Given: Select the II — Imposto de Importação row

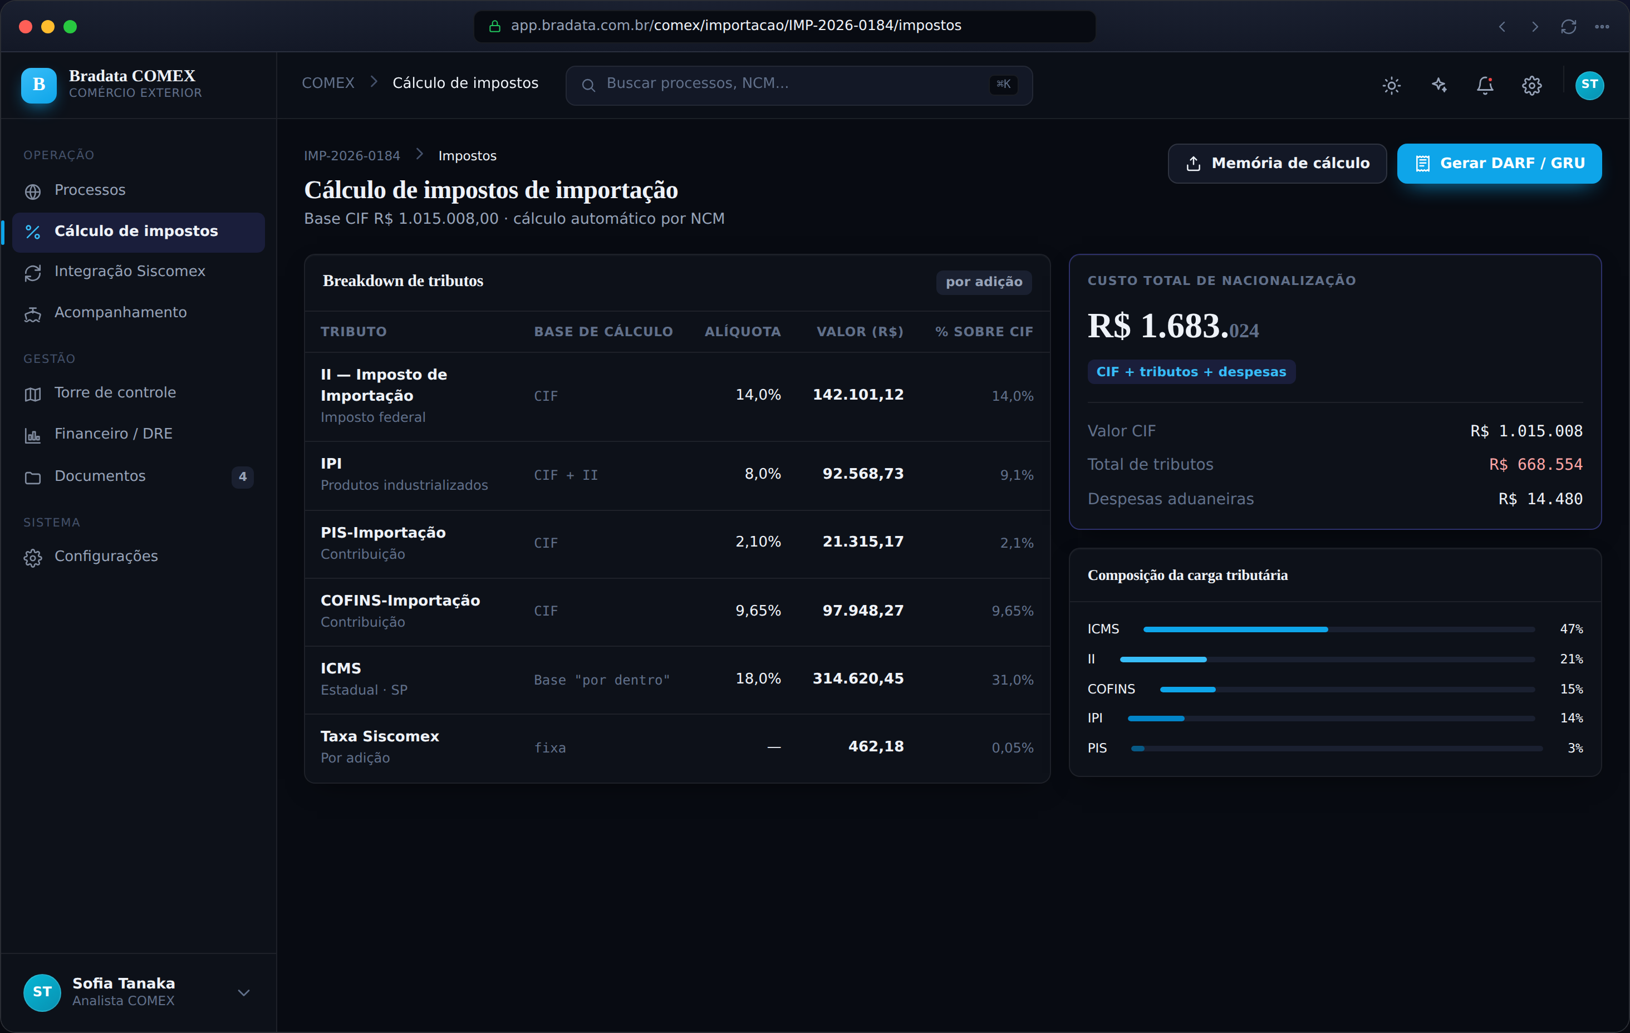Looking at the screenshot, I should click(x=677, y=396).
